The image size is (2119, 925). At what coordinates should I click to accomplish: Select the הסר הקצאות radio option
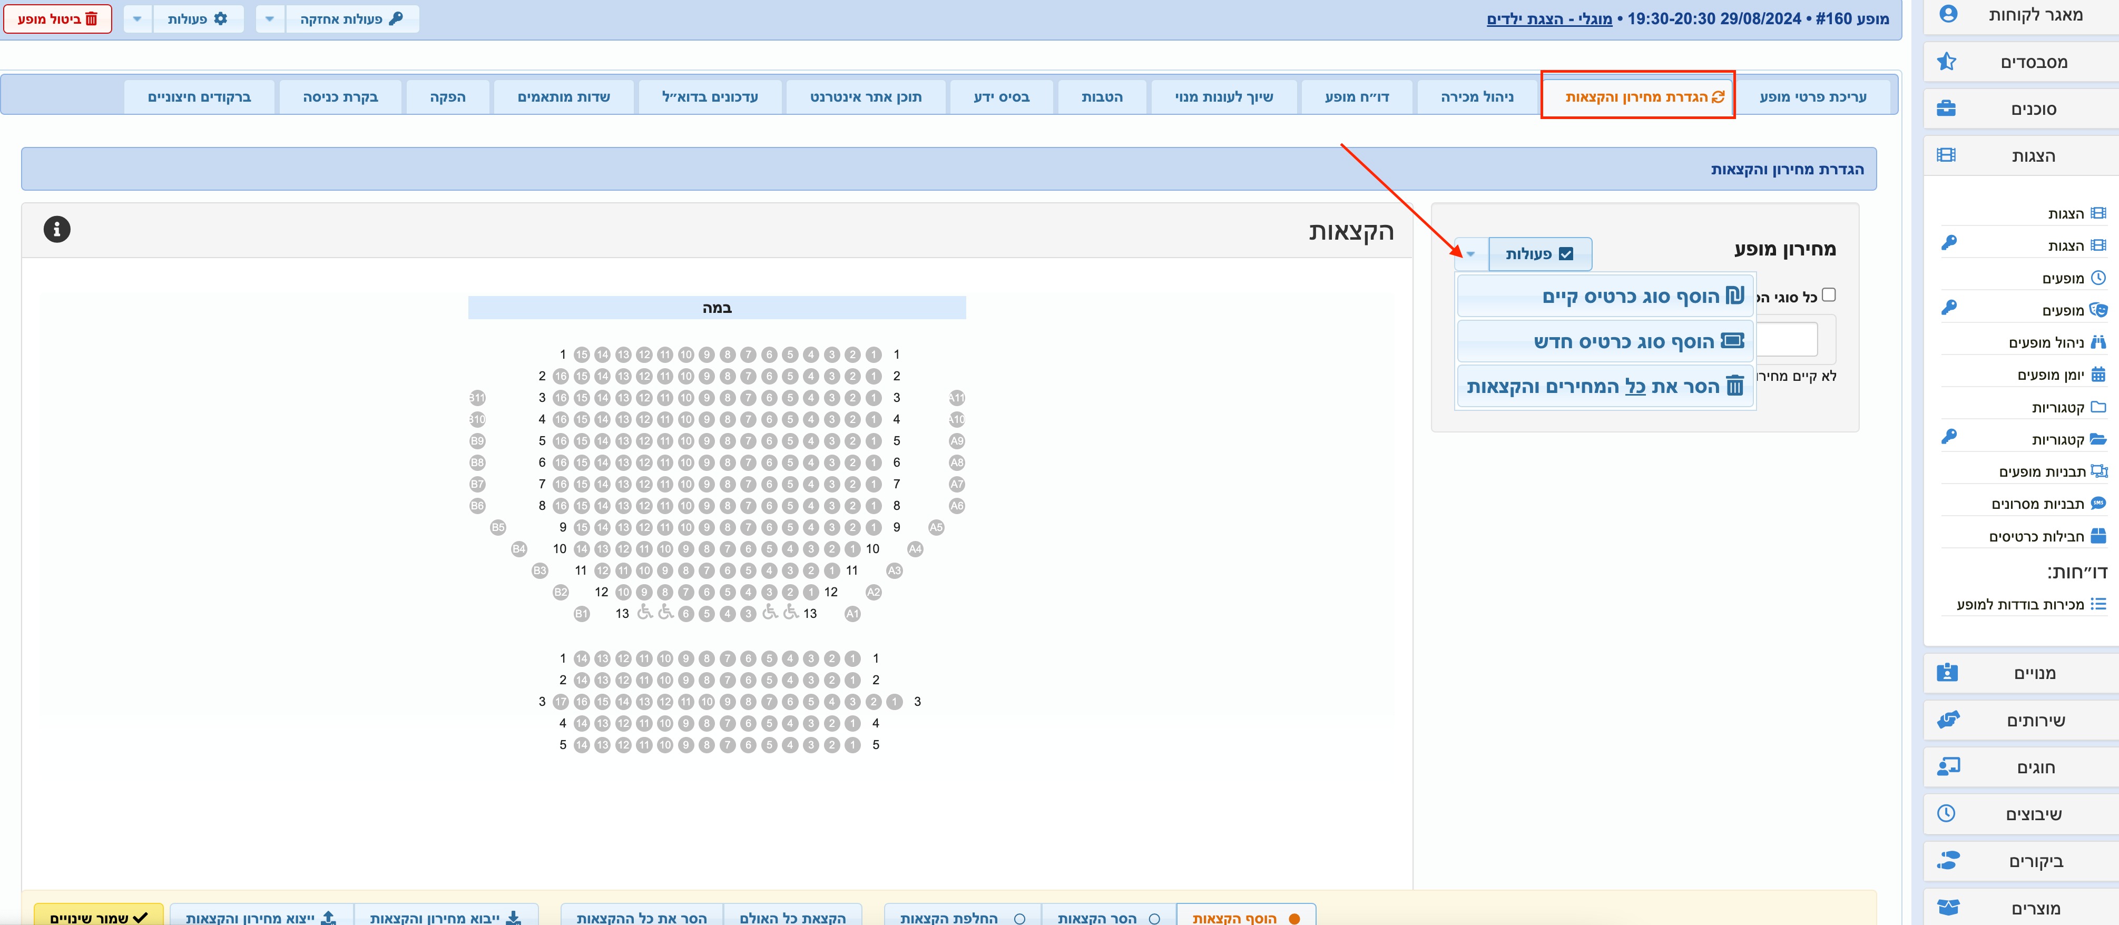pos(1154,919)
